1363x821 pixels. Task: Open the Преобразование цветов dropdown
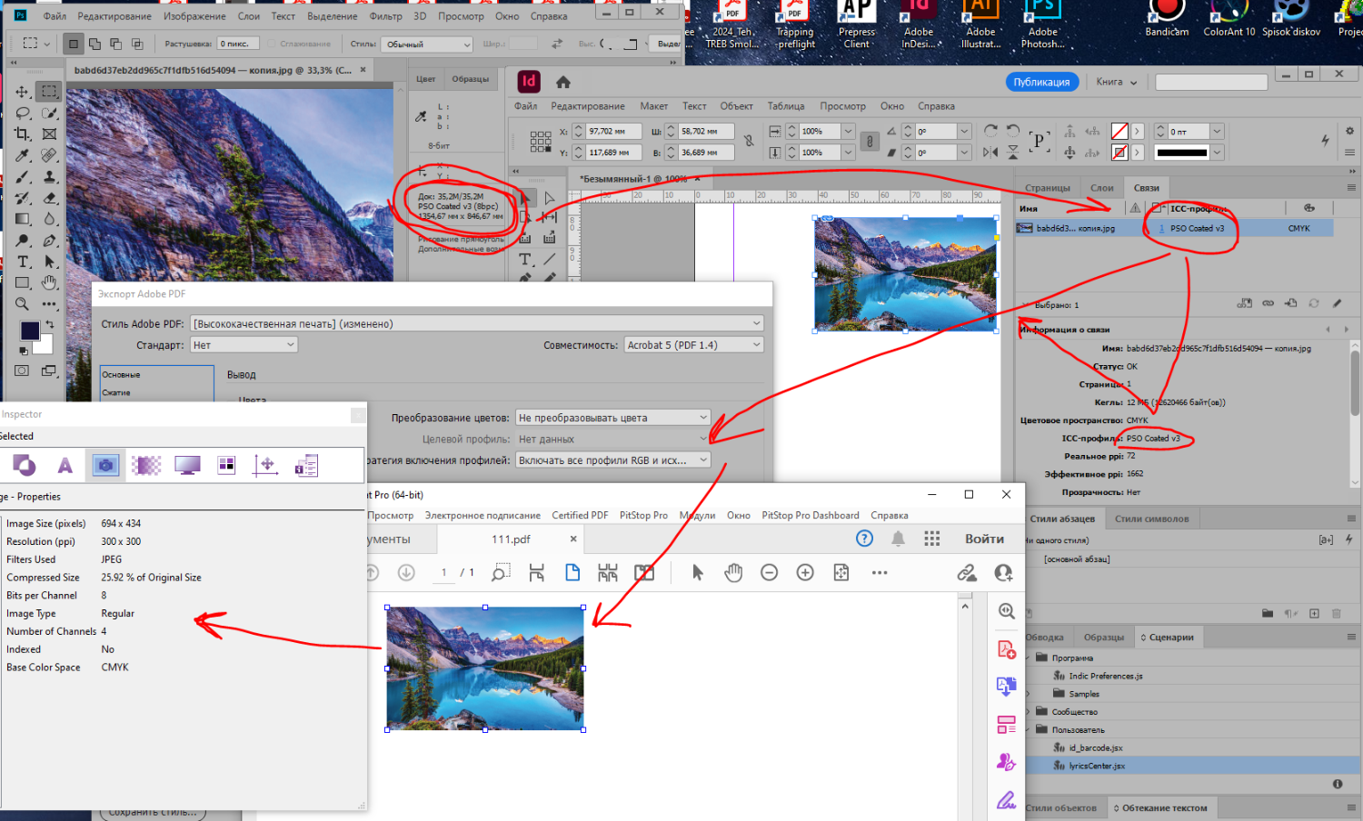click(612, 418)
